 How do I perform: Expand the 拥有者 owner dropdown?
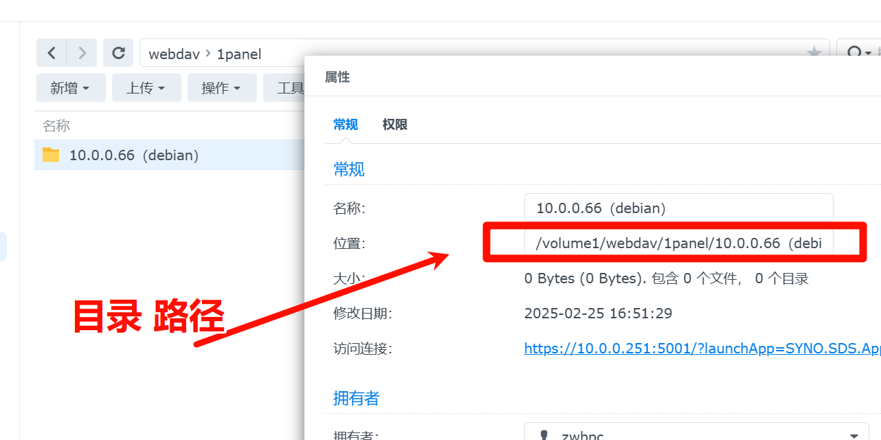pos(854,436)
